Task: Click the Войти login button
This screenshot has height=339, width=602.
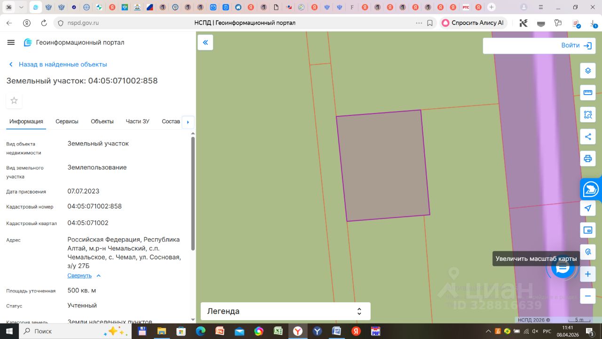Action: click(x=577, y=46)
